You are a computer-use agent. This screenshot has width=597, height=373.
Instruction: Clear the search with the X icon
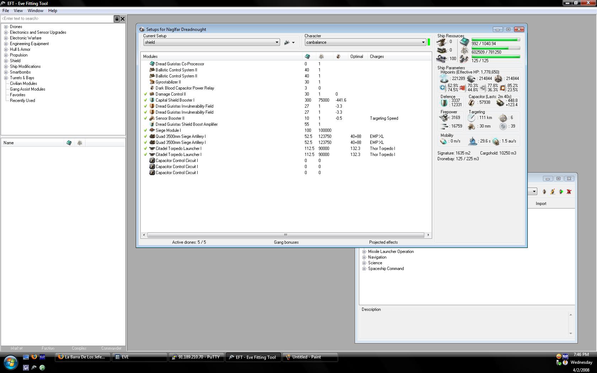[123, 19]
